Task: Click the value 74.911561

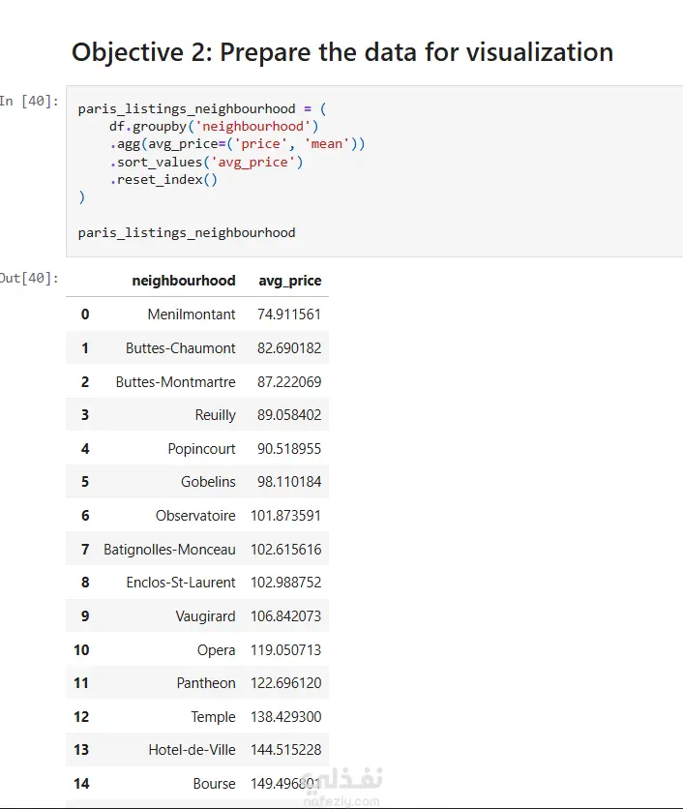Action: coord(289,315)
